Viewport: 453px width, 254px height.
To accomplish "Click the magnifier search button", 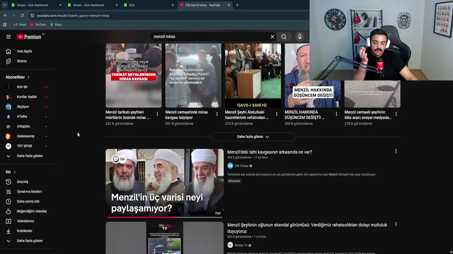I will point(284,37).
